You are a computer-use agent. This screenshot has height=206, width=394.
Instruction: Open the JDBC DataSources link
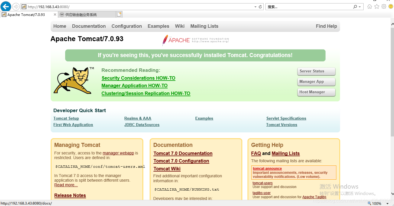142,125
